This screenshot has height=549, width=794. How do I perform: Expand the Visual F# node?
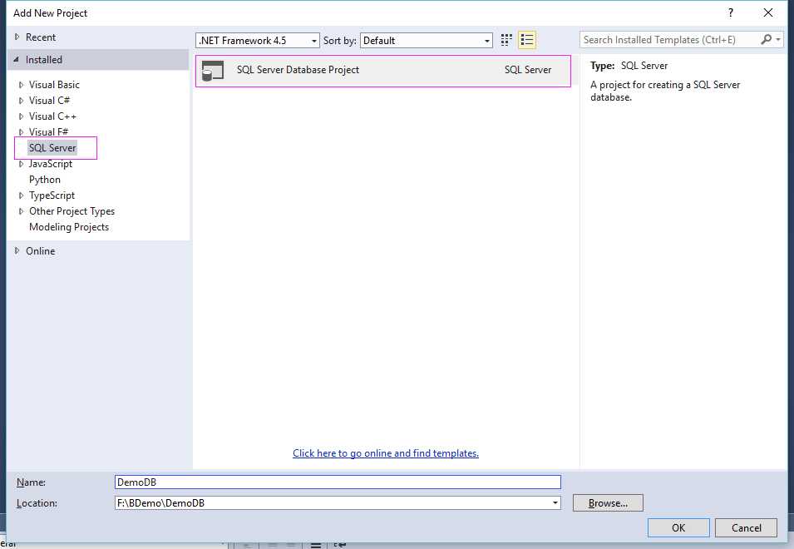point(21,132)
